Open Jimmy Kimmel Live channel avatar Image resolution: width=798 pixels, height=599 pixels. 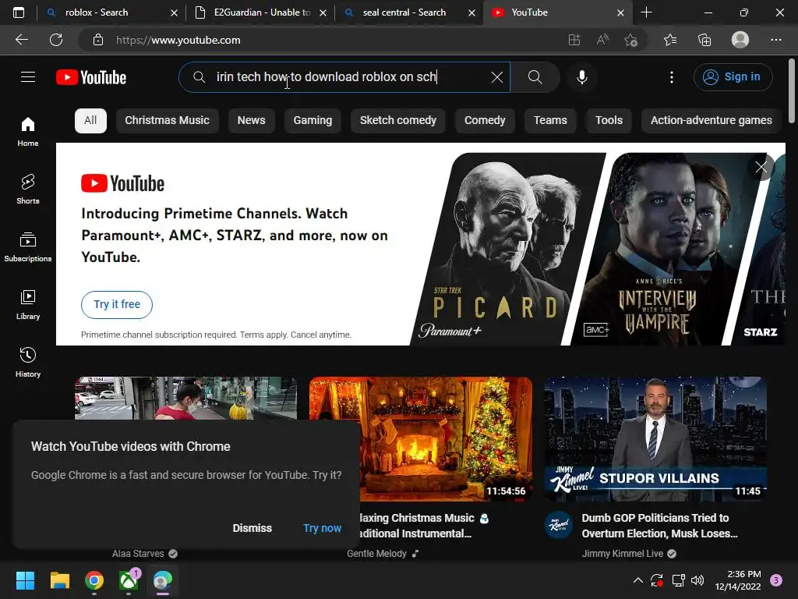coord(558,524)
